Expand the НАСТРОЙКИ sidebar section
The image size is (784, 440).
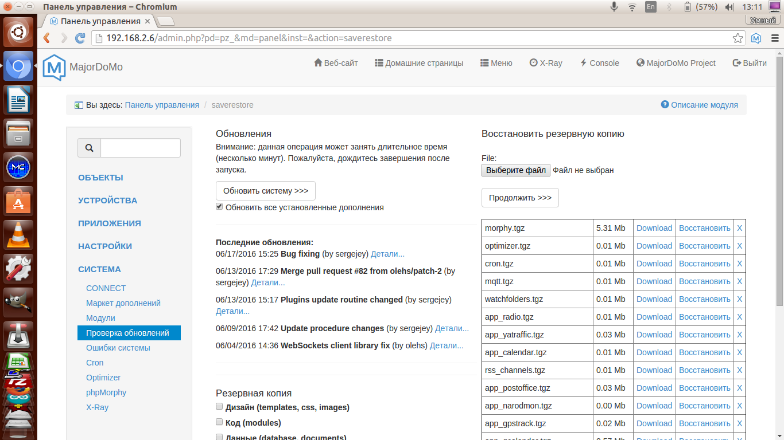tap(105, 246)
